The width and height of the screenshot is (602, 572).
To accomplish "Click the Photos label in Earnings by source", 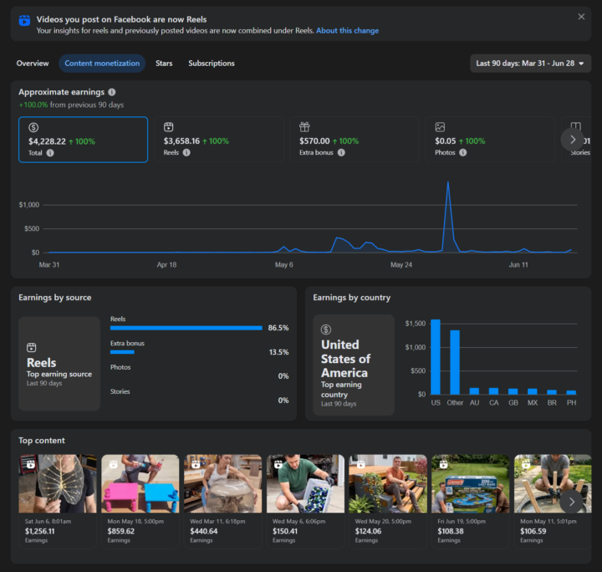I will 120,367.
